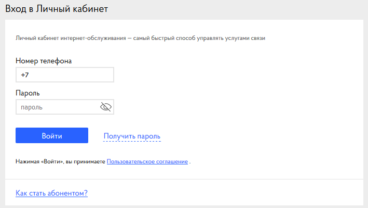The image size is (368, 208).
Task: Click the пароль placeholder text
Action: 32,107
